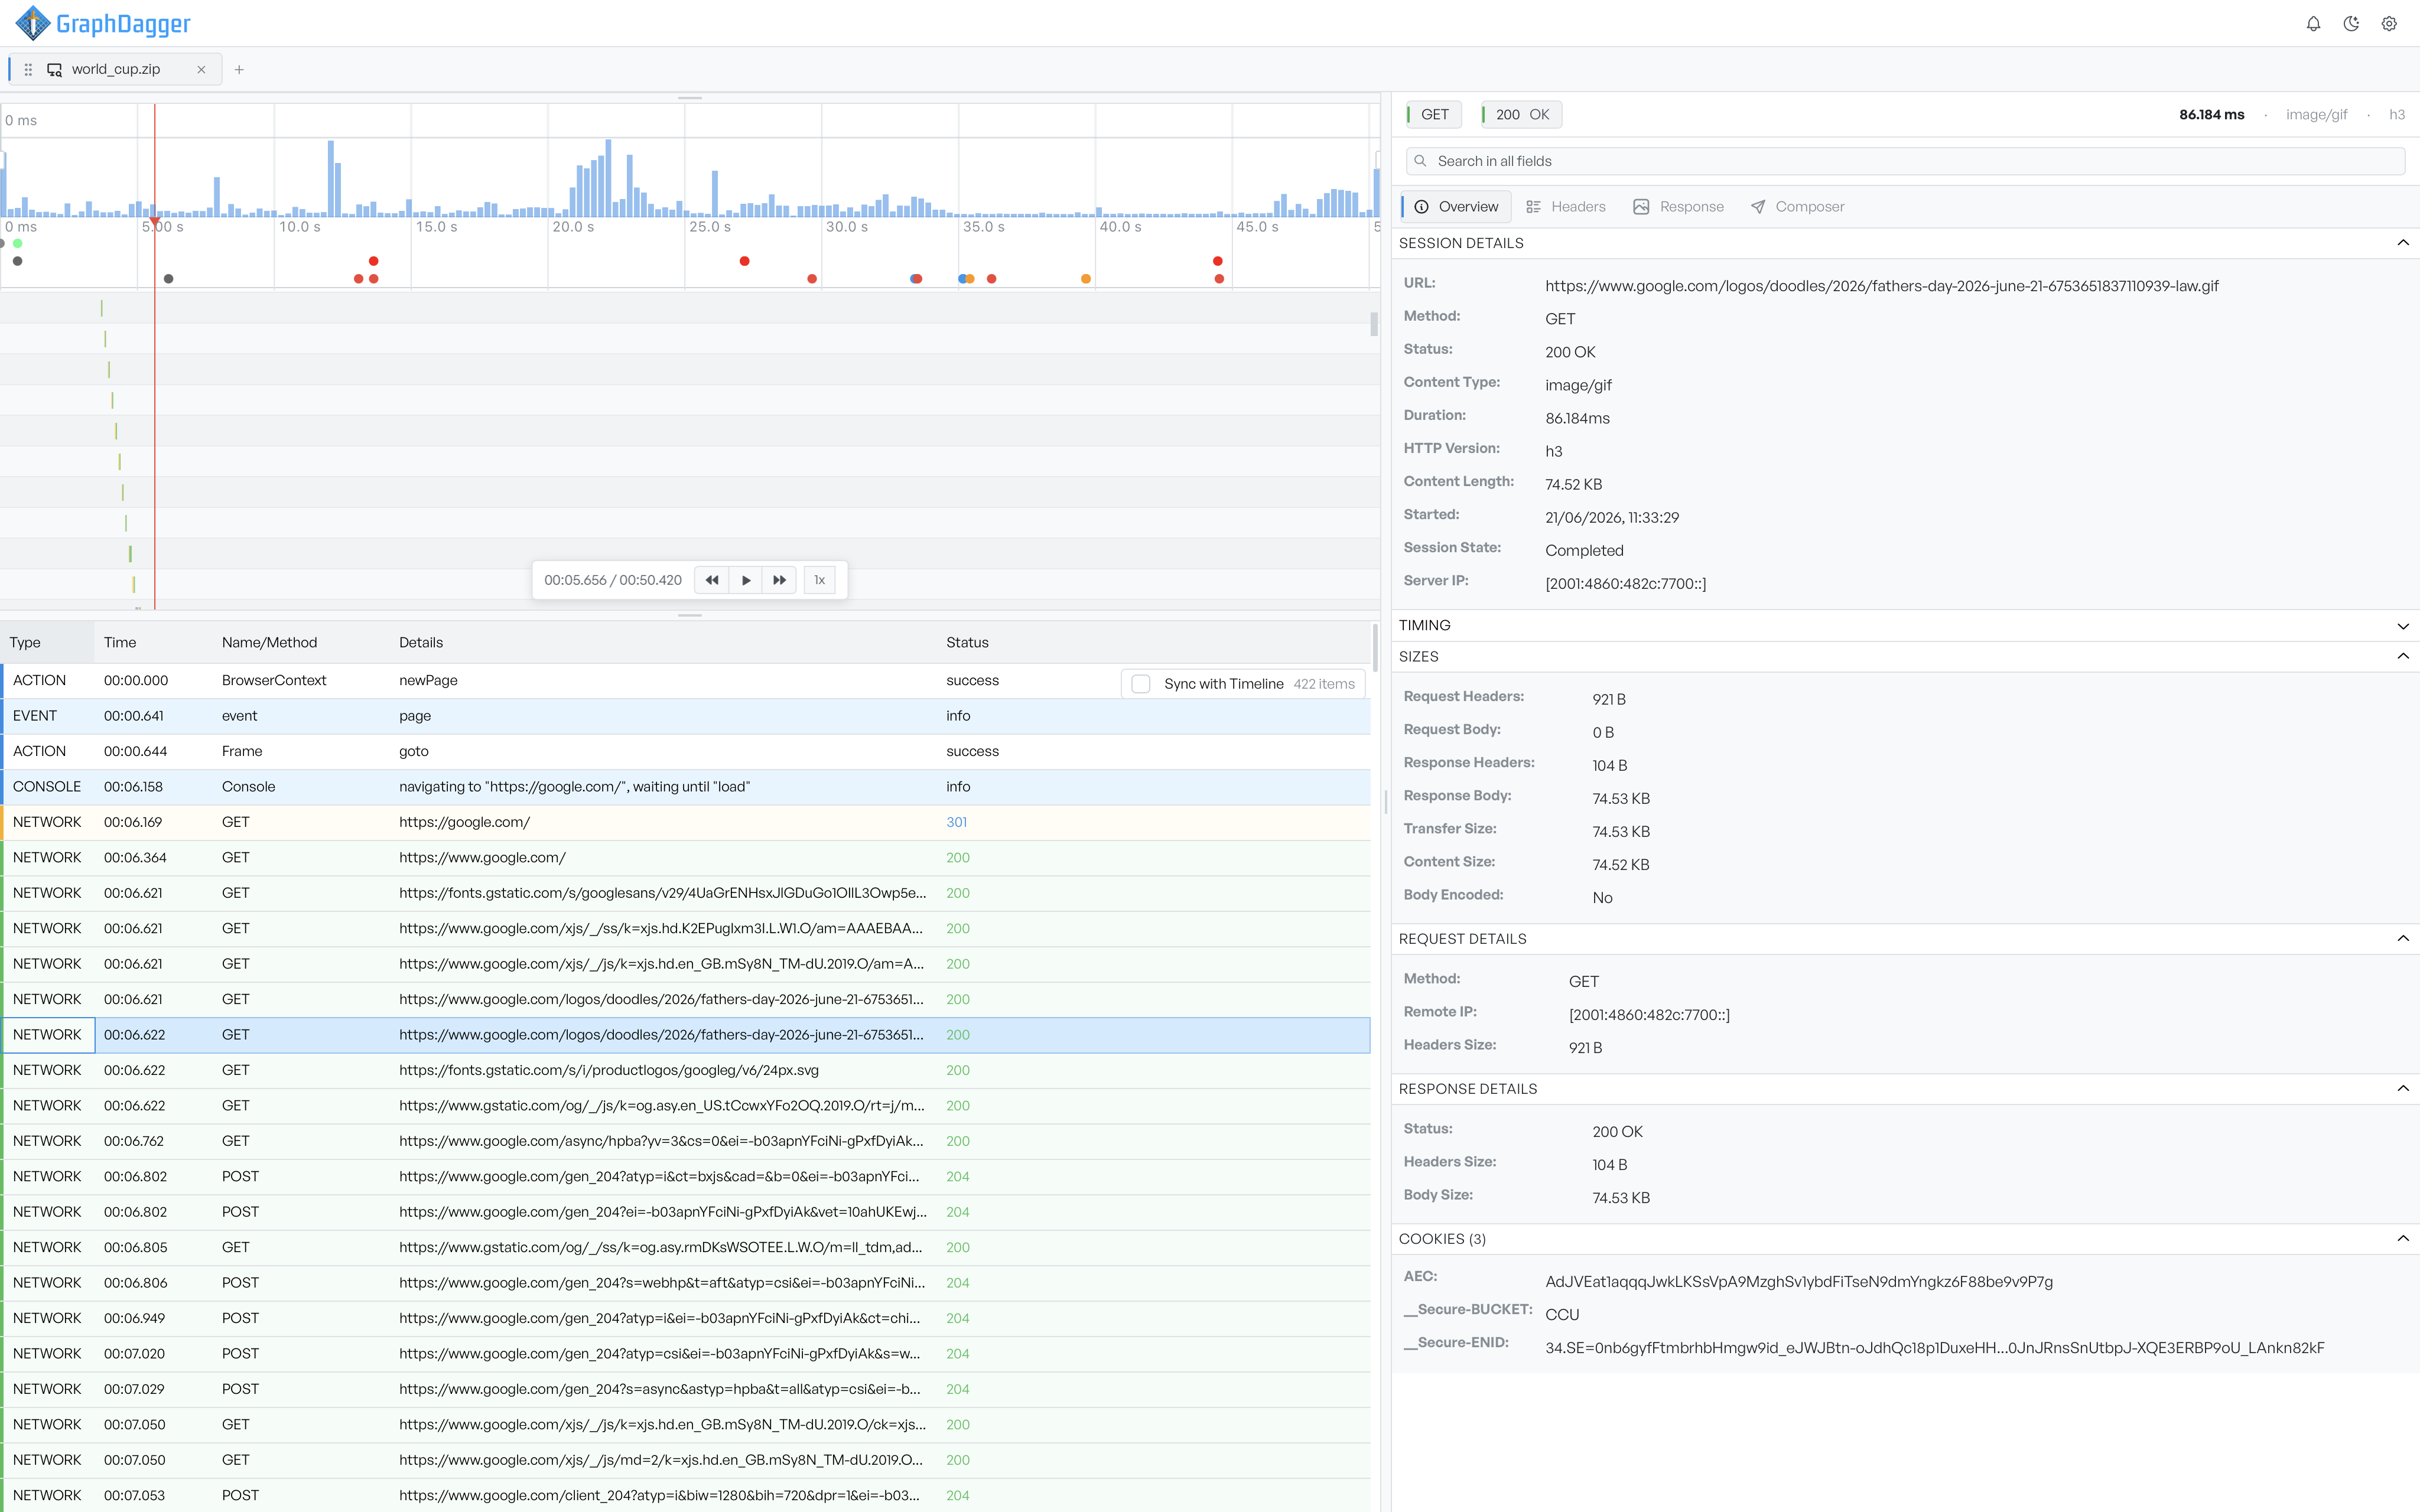Open the notifications bell icon
Image resolution: width=2420 pixels, height=1512 pixels.
click(x=2313, y=24)
